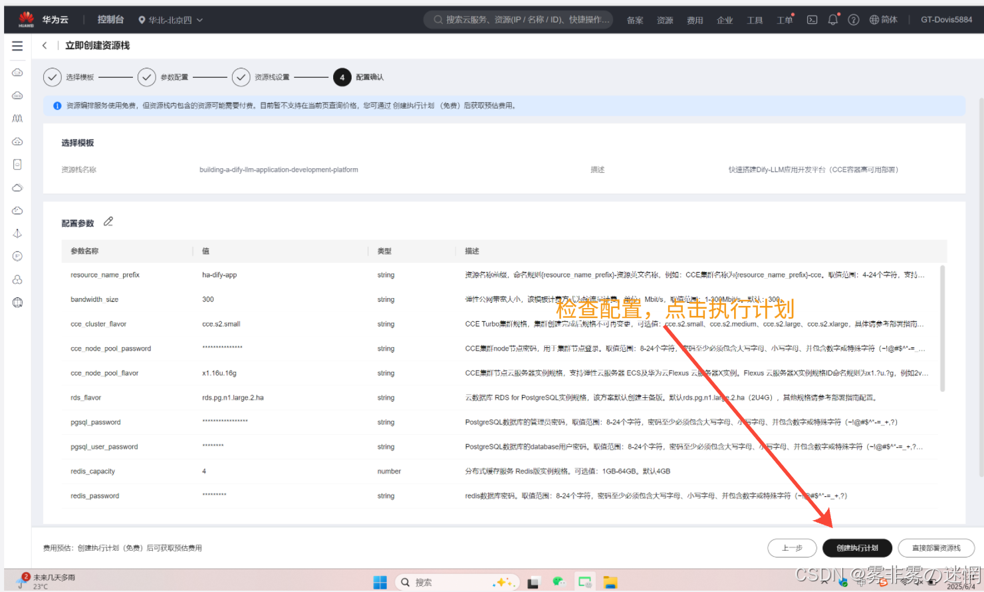Viewport: 984px width, 592px height.
Task: Open the disk storage sidebar icon
Action: click(x=17, y=164)
